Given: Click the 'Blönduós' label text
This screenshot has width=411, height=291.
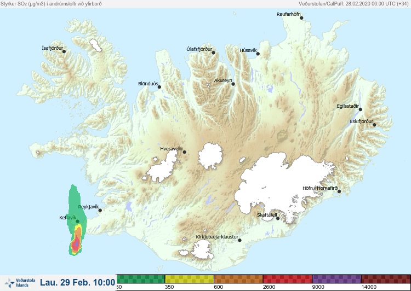Looking at the screenshot, I should click(x=148, y=84).
